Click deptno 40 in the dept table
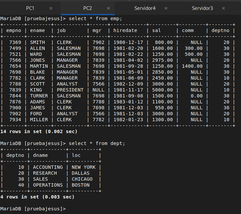Screen dimensions: 241x214 coord(21,185)
